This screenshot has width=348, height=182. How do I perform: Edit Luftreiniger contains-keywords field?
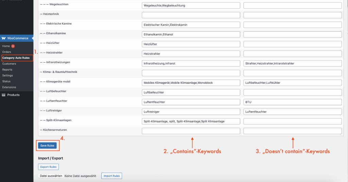191,112
